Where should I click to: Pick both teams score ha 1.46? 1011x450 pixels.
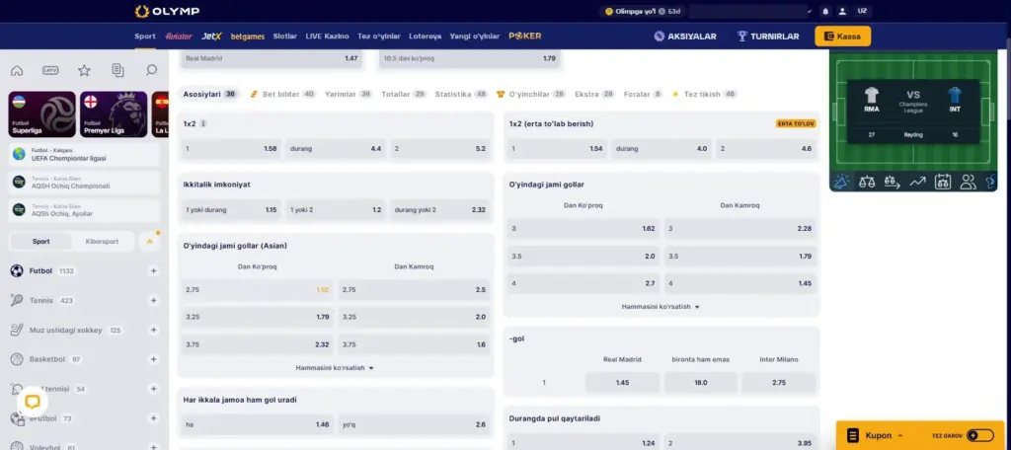(x=258, y=425)
